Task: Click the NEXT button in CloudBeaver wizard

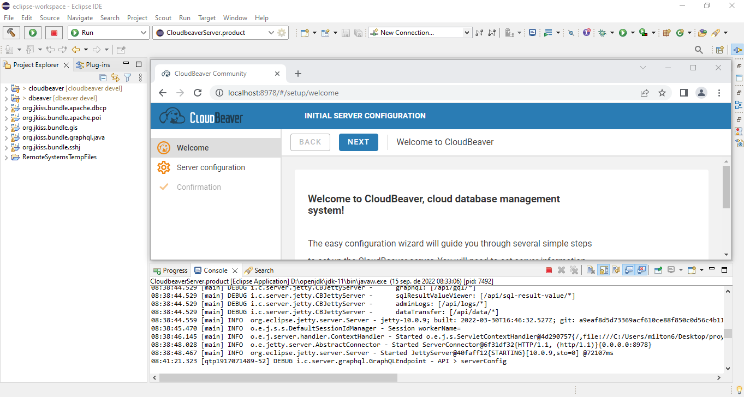Action: (x=358, y=142)
